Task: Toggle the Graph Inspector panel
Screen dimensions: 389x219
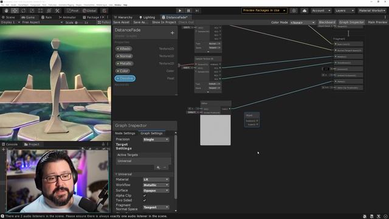Action: coord(351,23)
